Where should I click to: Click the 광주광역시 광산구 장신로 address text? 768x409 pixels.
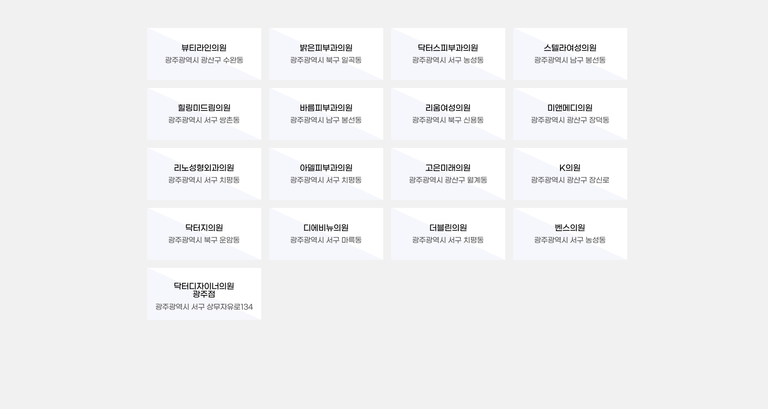[570, 180]
